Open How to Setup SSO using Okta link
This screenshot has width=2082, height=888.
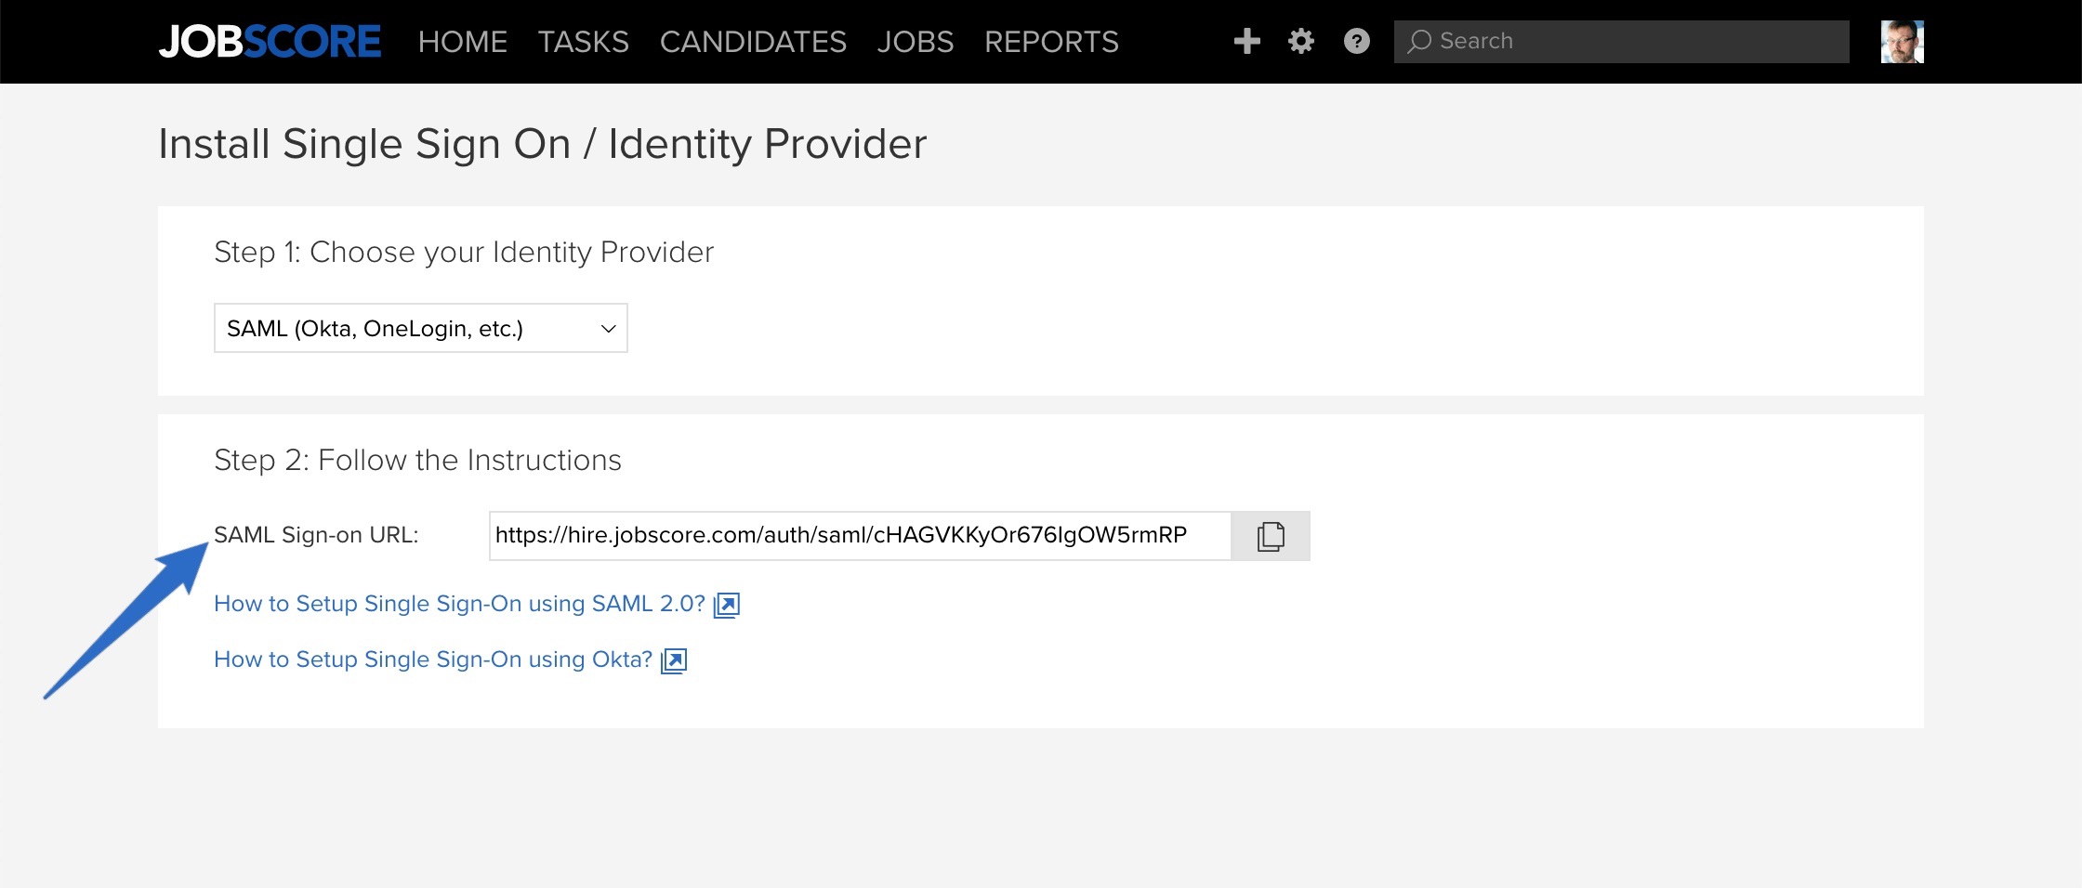pyautogui.click(x=433, y=659)
